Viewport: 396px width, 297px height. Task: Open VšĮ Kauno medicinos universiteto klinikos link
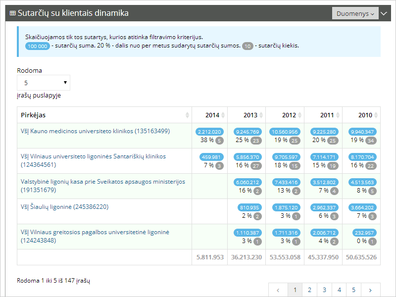[95, 131]
